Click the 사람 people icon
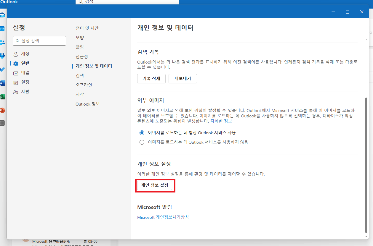This screenshot has width=373, height=246. pos(16,92)
